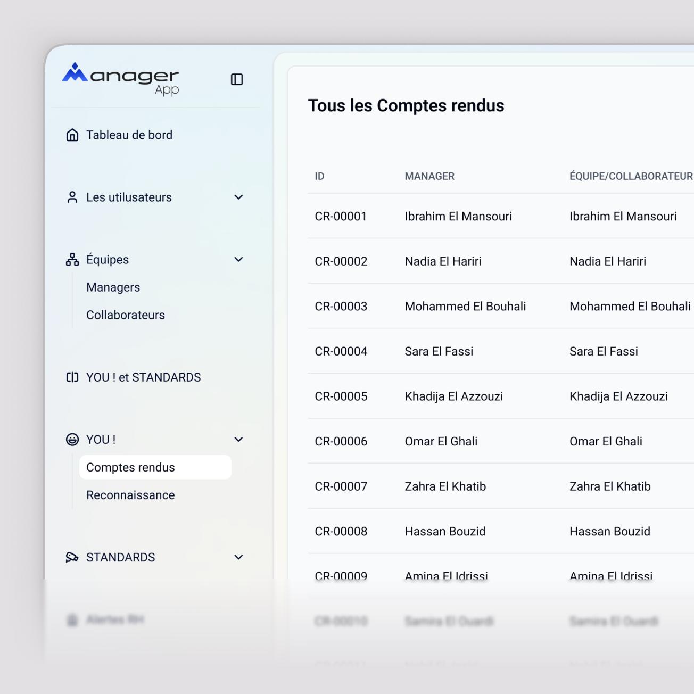Click the STANDARDS menu label
Screen dimensions: 694x694
coord(121,557)
